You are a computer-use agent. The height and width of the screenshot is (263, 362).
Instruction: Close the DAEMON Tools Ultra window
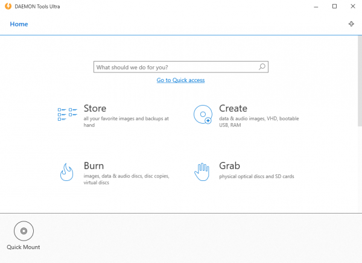353,7
